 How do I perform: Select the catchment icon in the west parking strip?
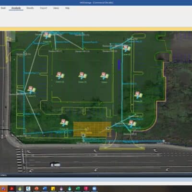point(32,90)
